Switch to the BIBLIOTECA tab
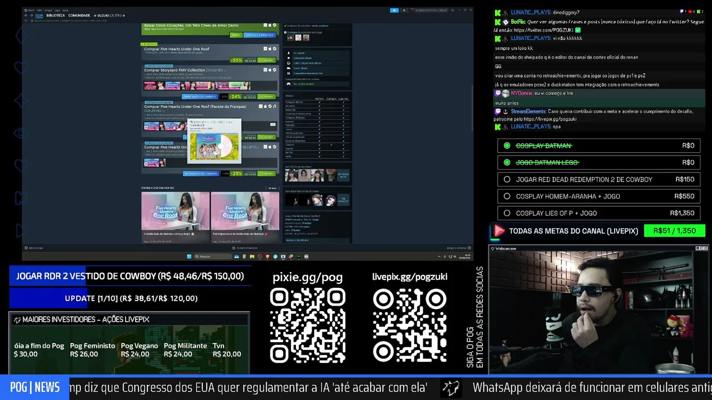712x400 pixels. pyautogui.click(x=55, y=16)
